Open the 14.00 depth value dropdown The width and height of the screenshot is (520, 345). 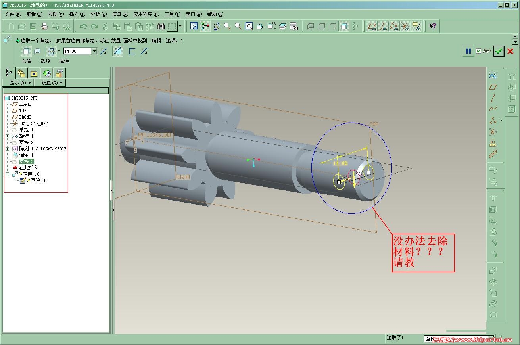[x=94, y=51]
